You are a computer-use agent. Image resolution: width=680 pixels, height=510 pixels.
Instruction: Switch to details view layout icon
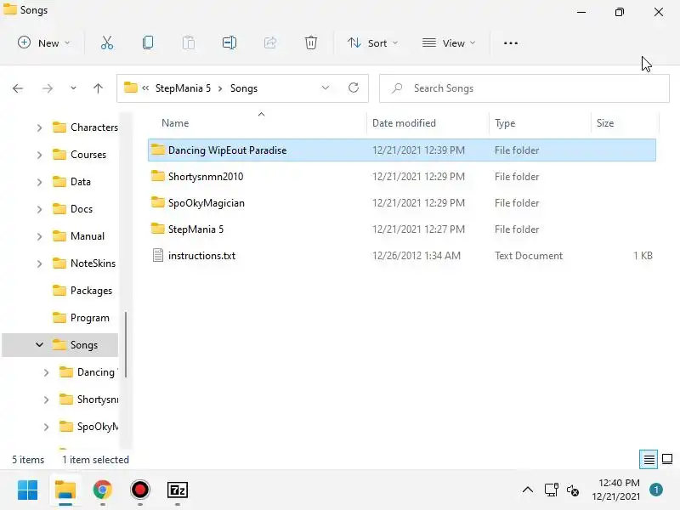pyautogui.click(x=649, y=459)
